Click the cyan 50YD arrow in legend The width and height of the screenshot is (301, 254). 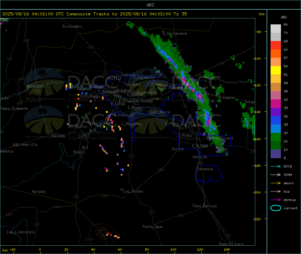pos(276,166)
